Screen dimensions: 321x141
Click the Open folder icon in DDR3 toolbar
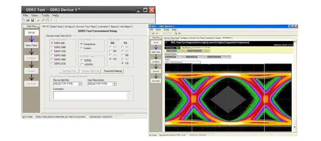(x=28, y=20)
